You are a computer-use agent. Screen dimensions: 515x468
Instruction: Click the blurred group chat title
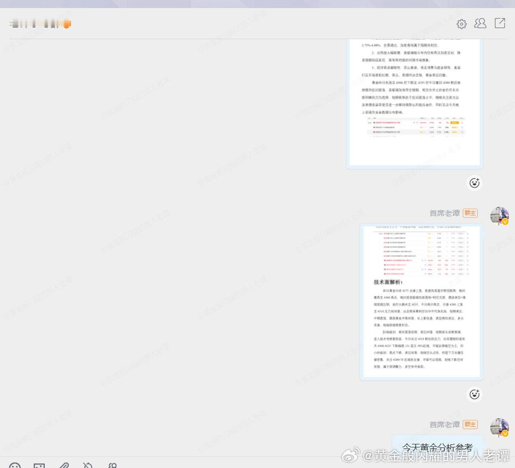coord(40,24)
